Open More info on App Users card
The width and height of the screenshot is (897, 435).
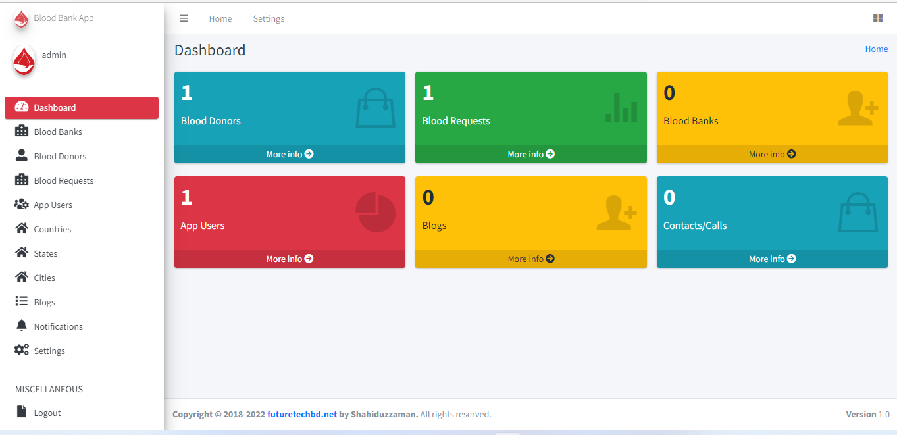[x=290, y=259]
